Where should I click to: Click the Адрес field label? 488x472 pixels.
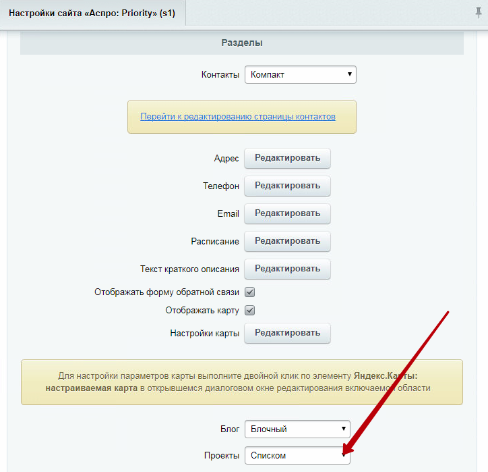[226, 159]
